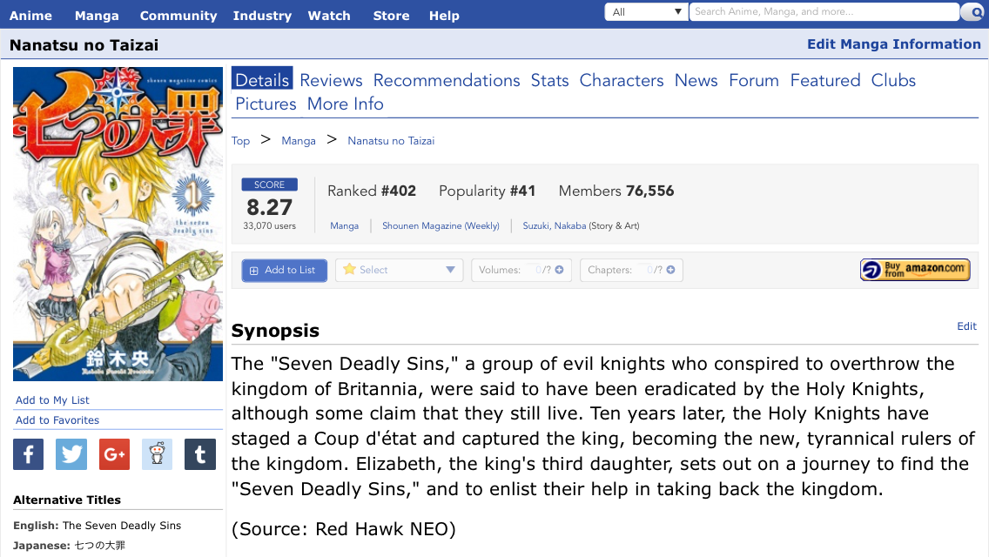Image resolution: width=989 pixels, height=557 pixels.
Task: Open the score Select dropdown
Action: click(400, 270)
